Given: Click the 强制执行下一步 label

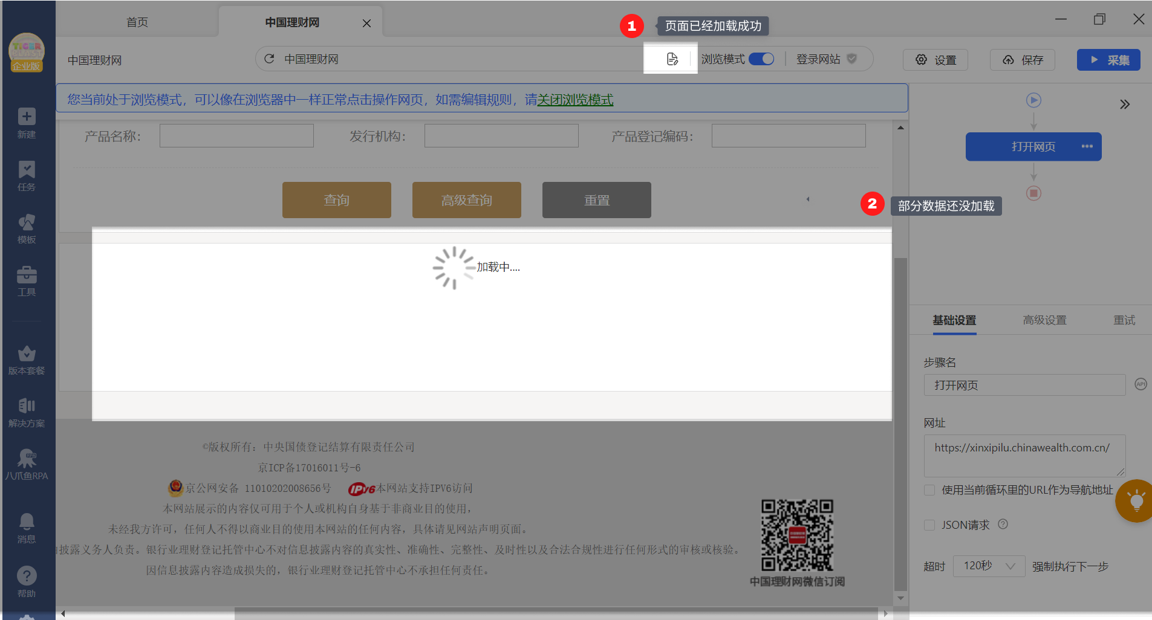Looking at the screenshot, I should [1070, 567].
